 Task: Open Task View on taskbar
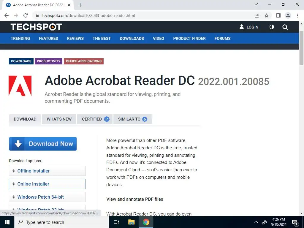point(116,222)
